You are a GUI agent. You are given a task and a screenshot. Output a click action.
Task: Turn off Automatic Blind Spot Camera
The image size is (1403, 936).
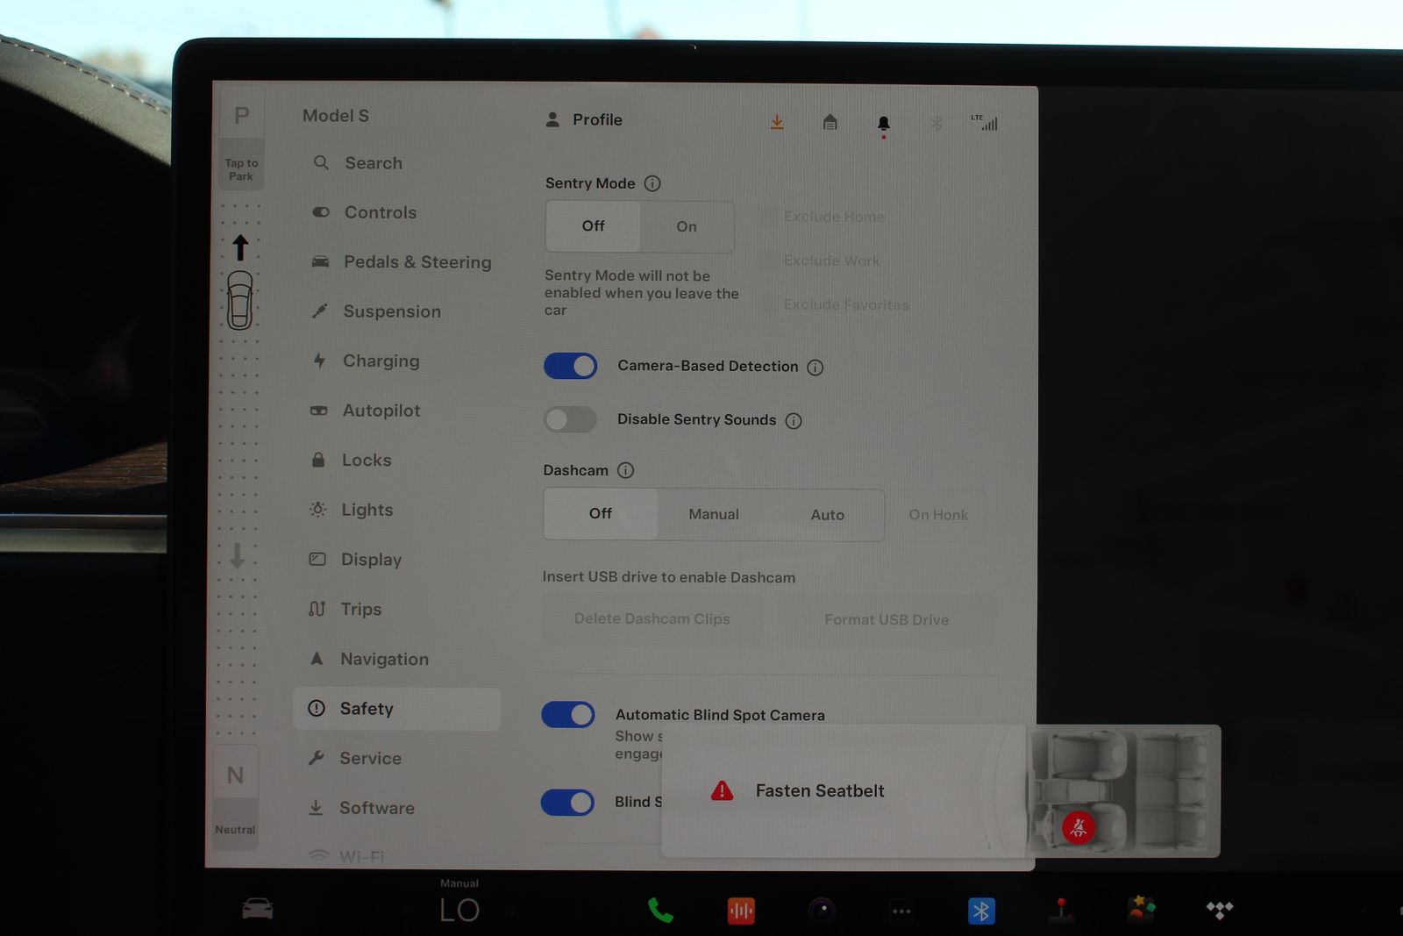point(568,715)
